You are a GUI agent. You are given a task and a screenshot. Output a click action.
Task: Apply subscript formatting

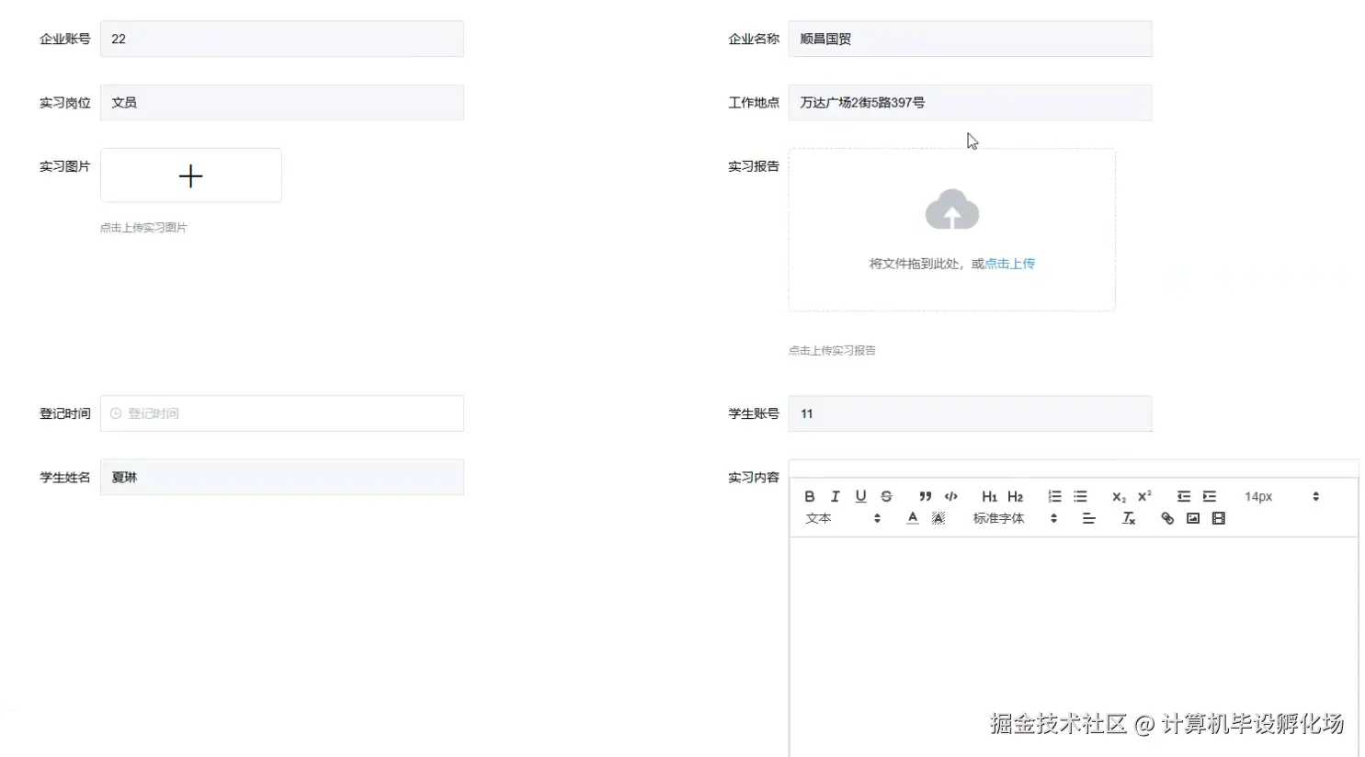1117,496
